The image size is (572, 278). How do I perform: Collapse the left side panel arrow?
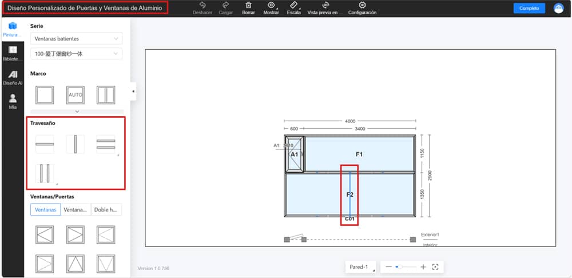pos(133,91)
